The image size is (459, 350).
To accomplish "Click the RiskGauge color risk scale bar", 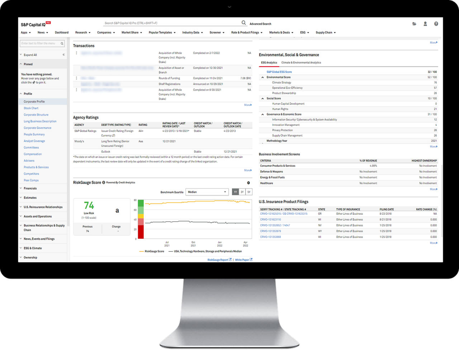I will pos(141,219).
